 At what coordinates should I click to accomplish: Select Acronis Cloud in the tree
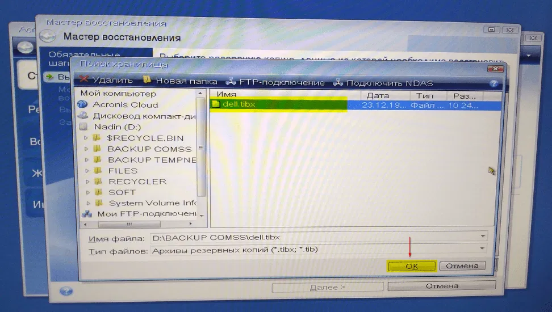[125, 104]
